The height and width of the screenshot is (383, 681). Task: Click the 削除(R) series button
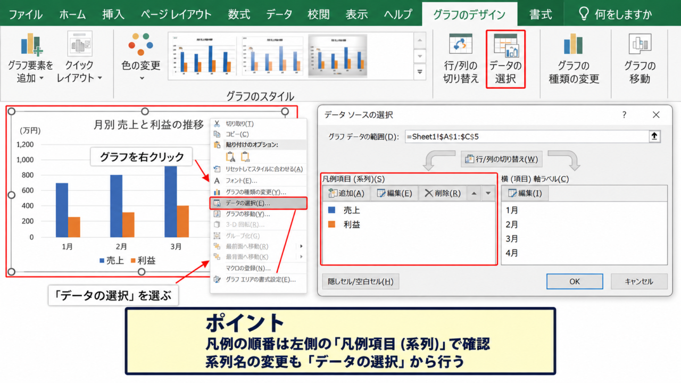[x=442, y=193]
